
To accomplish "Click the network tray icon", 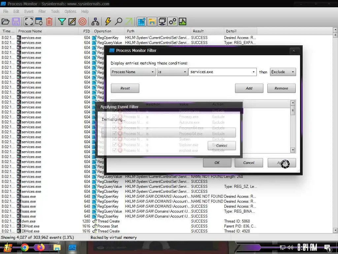I will coord(283,247).
